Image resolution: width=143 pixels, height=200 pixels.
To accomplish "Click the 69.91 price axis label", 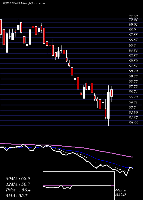I will tap(133, 25).
